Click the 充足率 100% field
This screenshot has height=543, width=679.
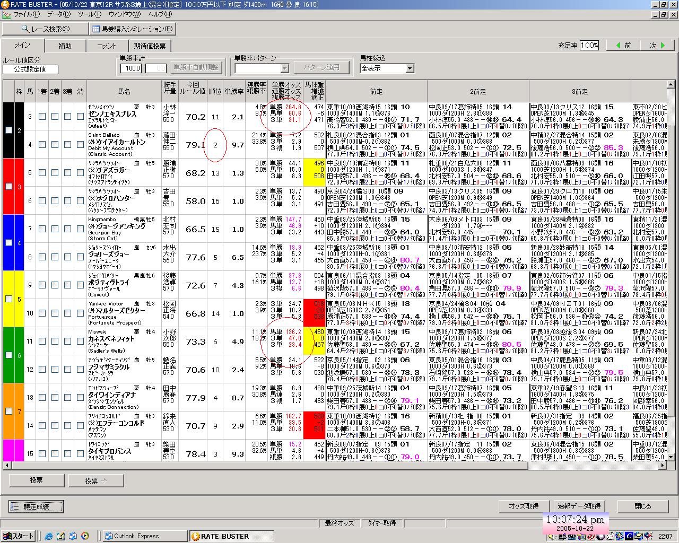click(589, 46)
